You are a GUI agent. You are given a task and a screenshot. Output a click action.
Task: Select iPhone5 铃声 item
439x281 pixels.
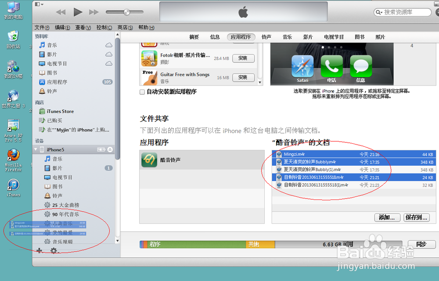(74, 196)
